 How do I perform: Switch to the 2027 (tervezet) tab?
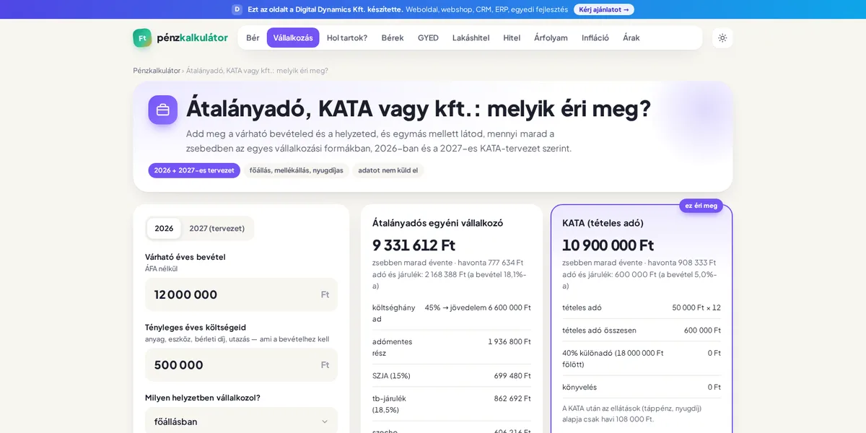217,228
